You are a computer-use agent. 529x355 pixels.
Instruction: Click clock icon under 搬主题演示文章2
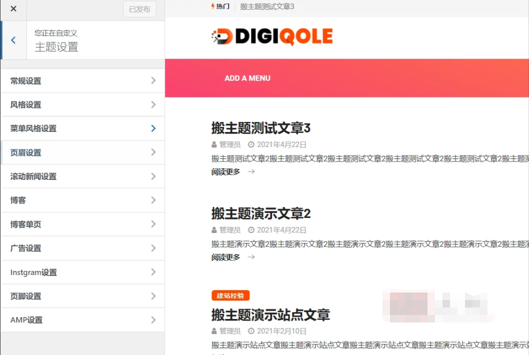251,230
